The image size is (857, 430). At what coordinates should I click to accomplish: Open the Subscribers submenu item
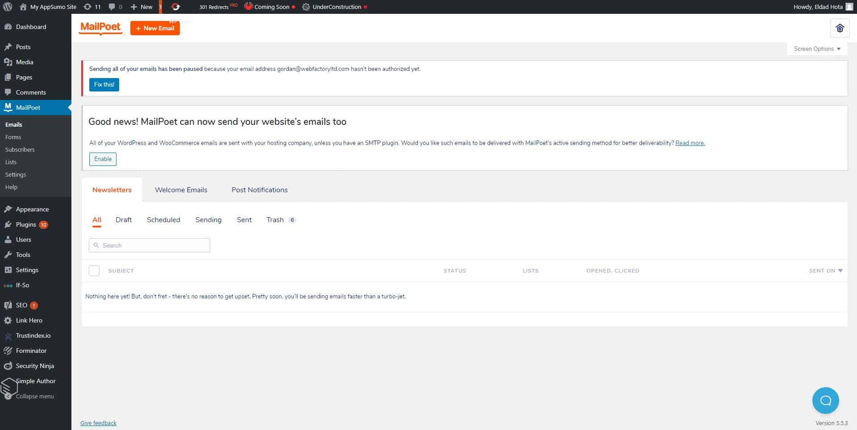tap(20, 149)
